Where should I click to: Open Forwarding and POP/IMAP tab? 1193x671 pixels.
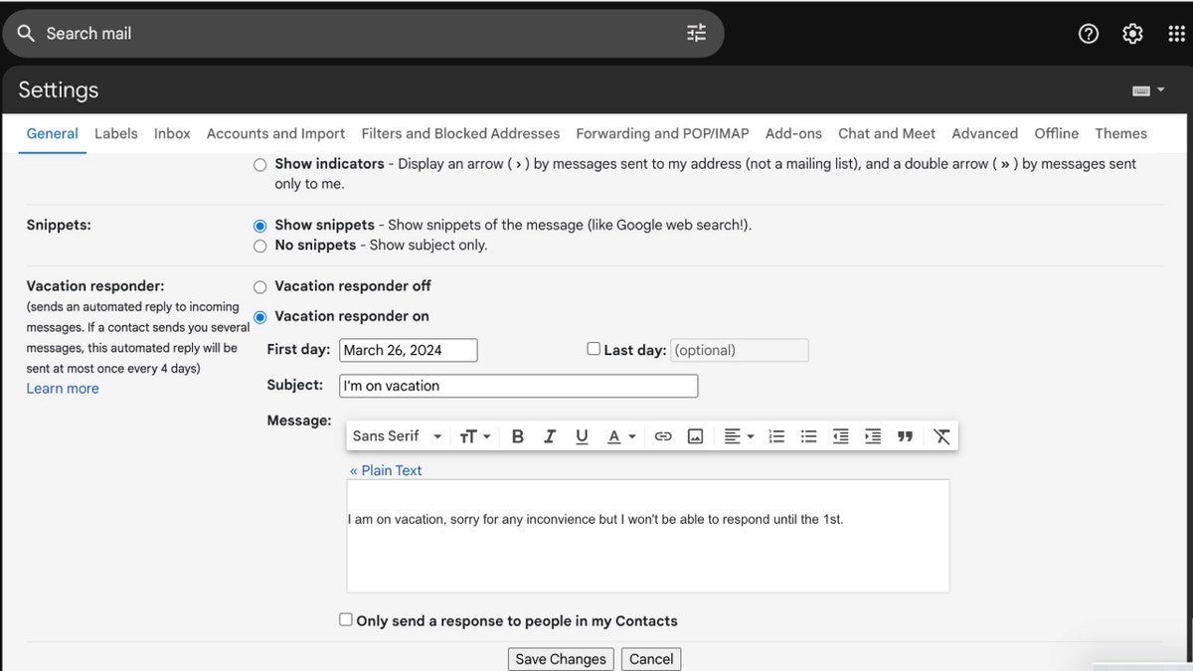[x=662, y=133]
